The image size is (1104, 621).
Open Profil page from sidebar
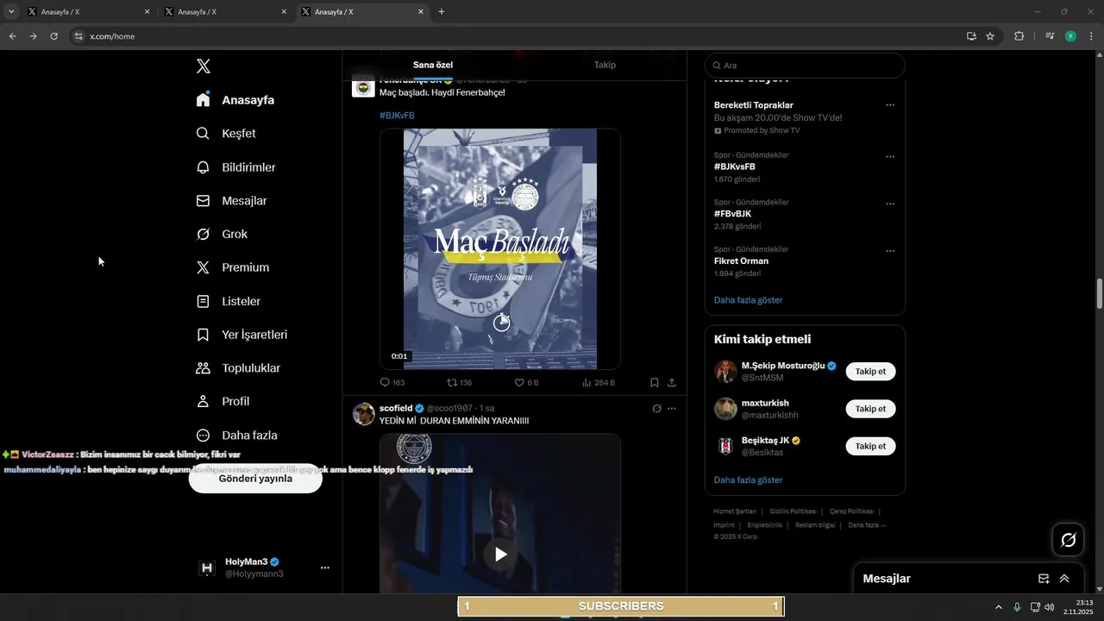coord(223,402)
